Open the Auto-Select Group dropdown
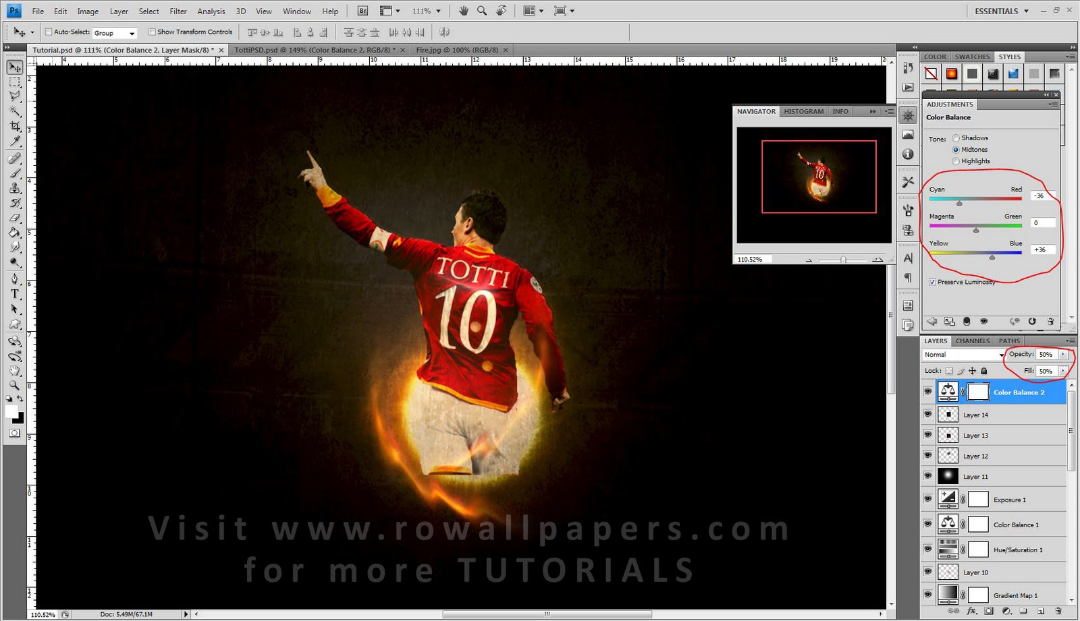This screenshot has width=1080, height=621. coord(114,32)
